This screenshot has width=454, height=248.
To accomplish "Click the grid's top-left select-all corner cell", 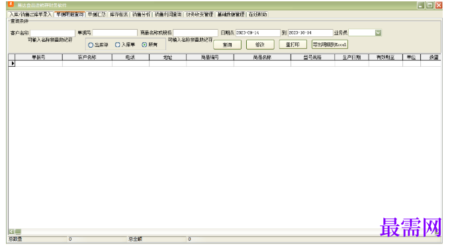I will pyautogui.click(x=12, y=58).
